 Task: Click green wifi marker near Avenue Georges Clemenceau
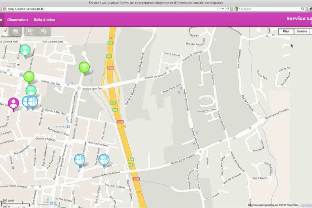pos(84,68)
